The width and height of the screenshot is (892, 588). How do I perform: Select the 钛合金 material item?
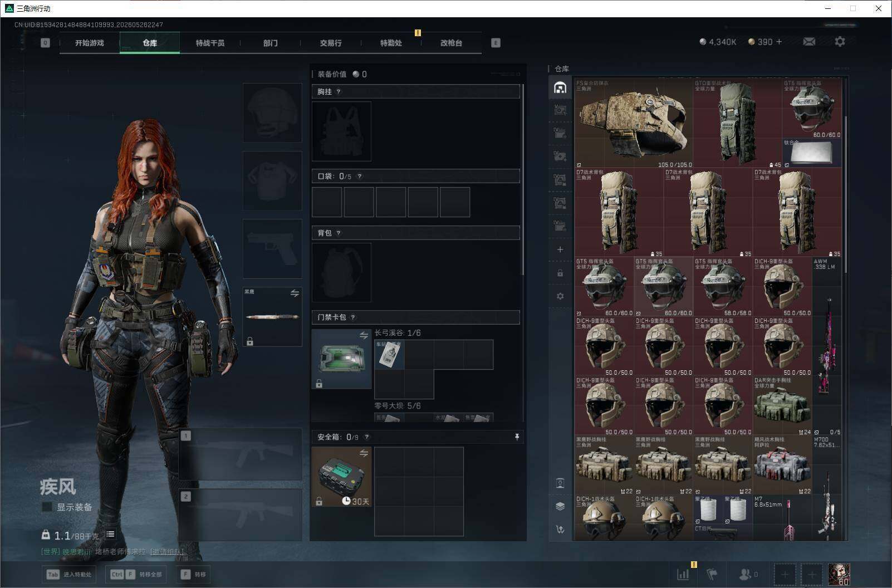pyautogui.click(x=812, y=153)
